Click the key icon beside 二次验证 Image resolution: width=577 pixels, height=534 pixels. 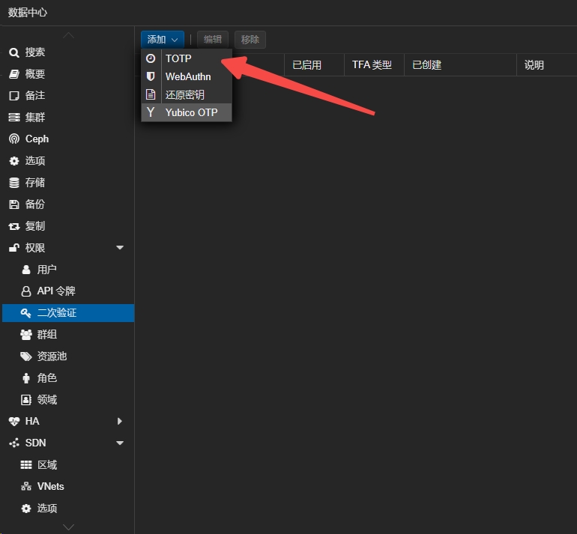click(x=25, y=313)
